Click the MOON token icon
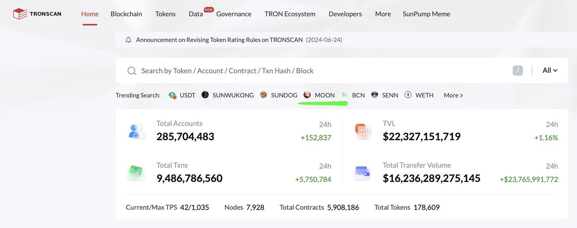Image resolution: width=577 pixels, height=228 pixels. click(x=307, y=95)
